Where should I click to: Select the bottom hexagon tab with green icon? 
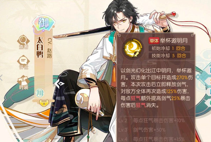[208, 103]
